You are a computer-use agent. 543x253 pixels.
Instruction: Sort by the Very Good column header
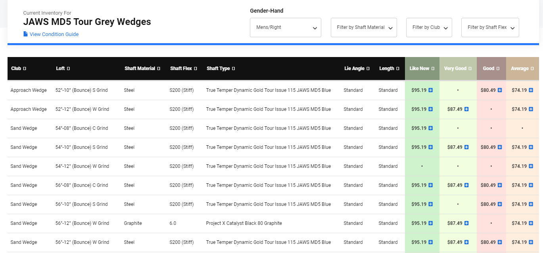[x=458, y=68]
